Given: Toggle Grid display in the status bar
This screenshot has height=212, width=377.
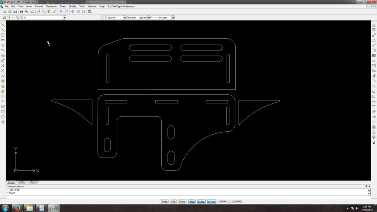Looking at the screenshot, I should [x=173, y=202].
